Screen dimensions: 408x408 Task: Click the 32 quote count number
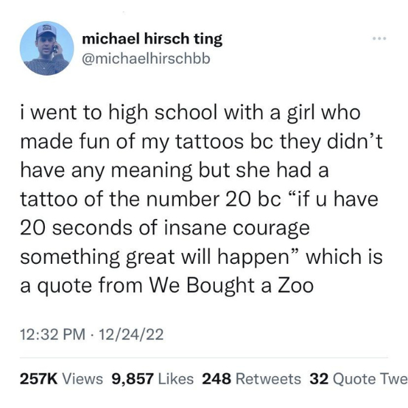pyautogui.click(x=319, y=379)
